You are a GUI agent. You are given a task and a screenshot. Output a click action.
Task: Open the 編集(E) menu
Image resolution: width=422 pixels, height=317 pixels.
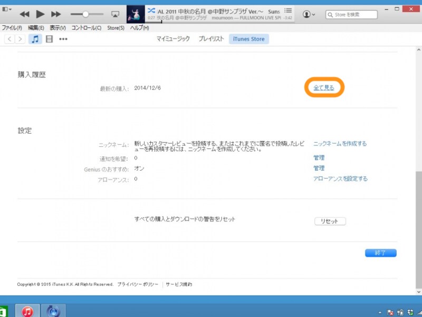[36, 28]
